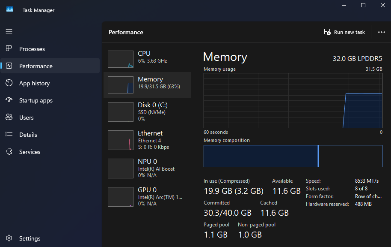Minimize the Task Manager window
This screenshot has width=391, height=247.
[344, 5]
